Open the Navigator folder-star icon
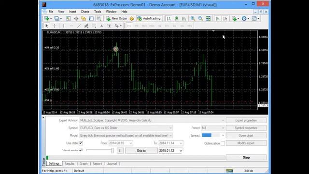 [x=84, y=18]
